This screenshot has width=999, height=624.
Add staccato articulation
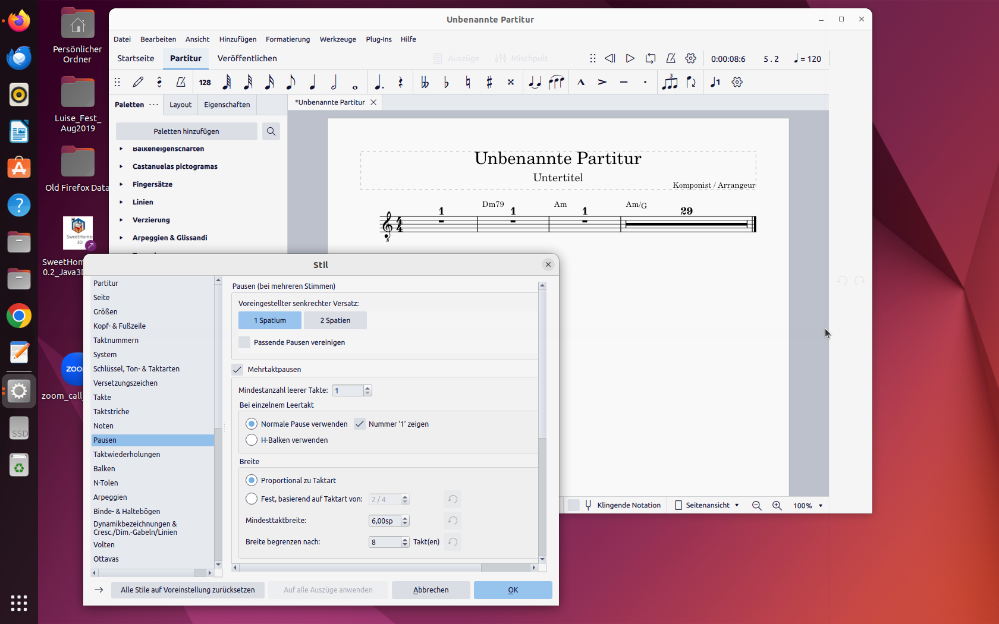click(x=645, y=82)
